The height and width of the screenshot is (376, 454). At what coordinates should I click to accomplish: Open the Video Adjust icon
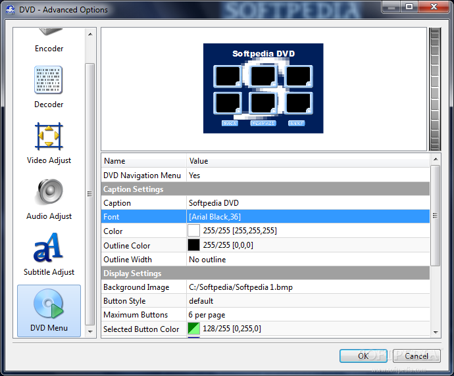(x=49, y=136)
